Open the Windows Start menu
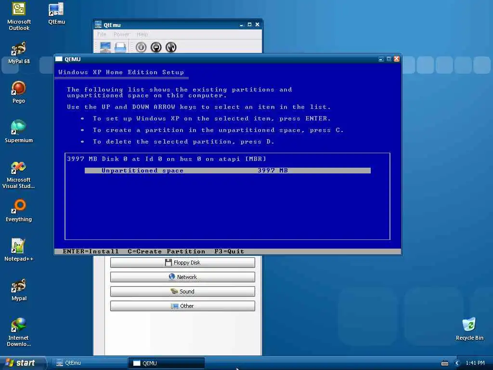The width and height of the screenshot is (493, 370). pos(22,363)
